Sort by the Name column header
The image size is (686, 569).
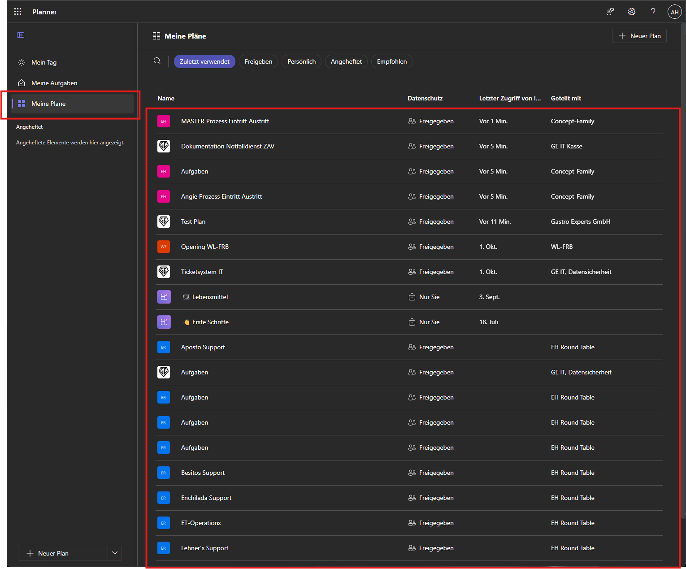[166, 98]
